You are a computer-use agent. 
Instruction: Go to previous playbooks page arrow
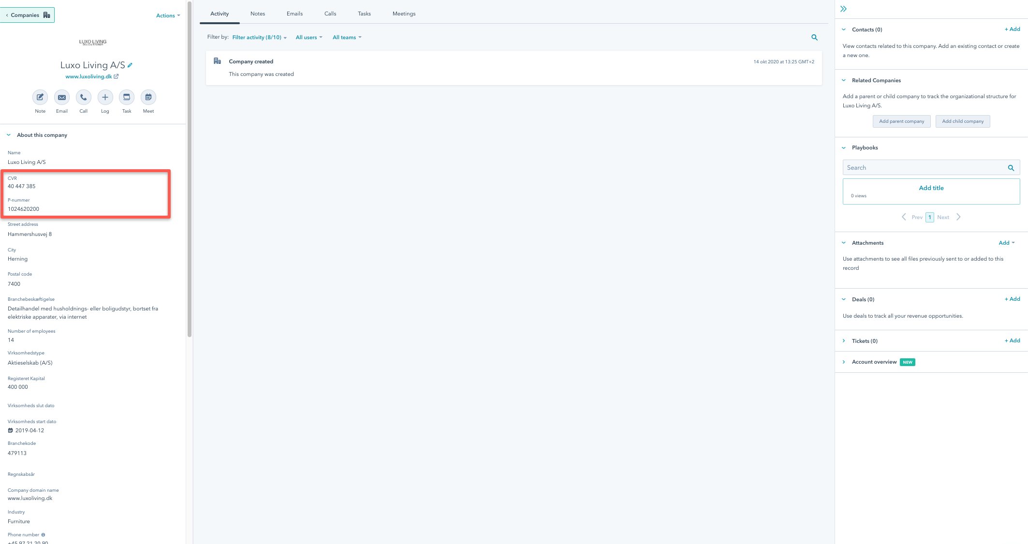904,217
